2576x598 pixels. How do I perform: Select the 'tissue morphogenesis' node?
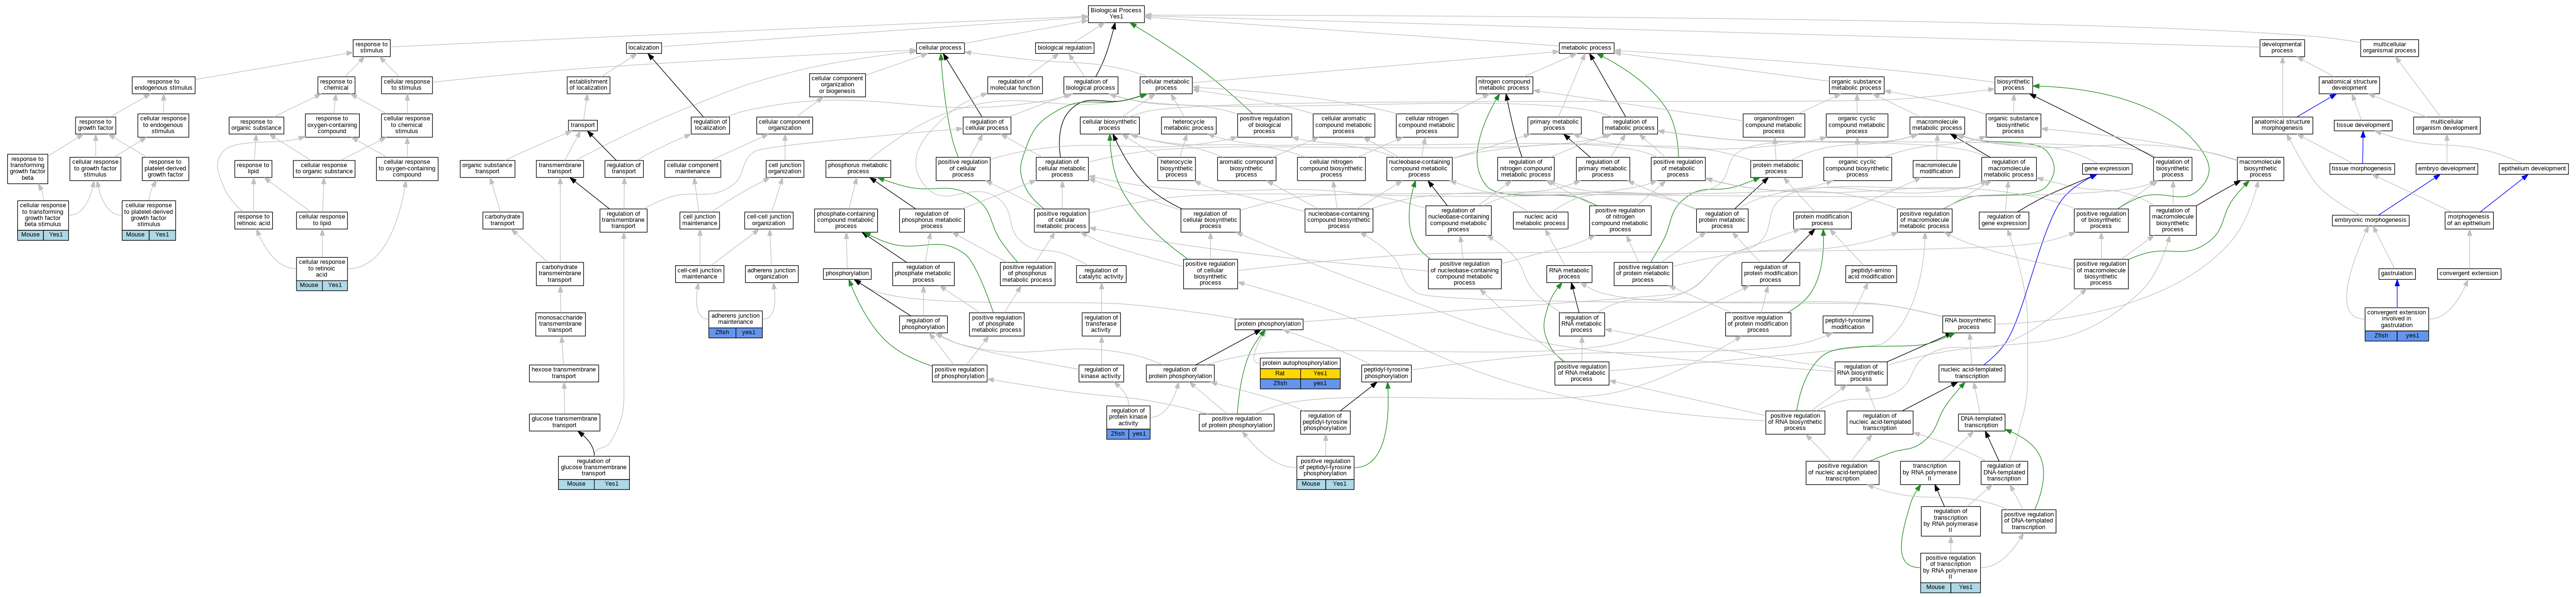click(2361, 168)
